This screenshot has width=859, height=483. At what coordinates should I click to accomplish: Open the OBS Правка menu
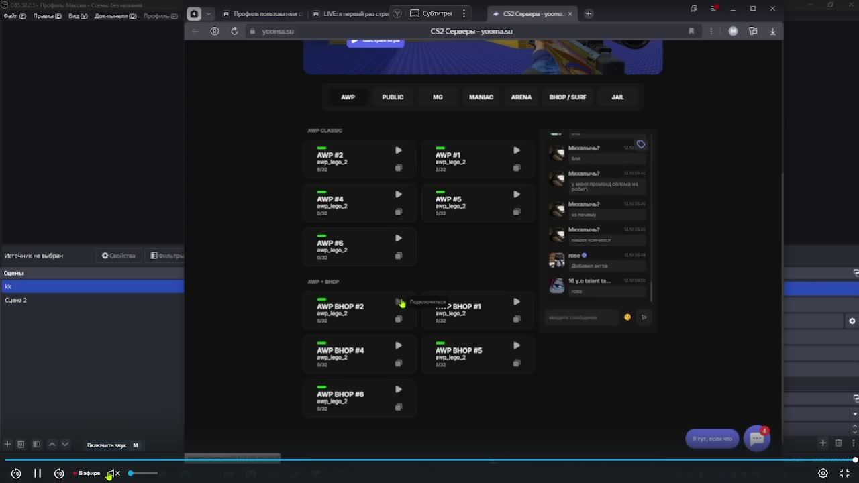click(47, 16)
